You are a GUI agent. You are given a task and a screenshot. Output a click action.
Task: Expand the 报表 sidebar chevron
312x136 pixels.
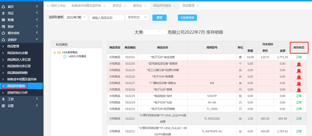pyautogui.click(x=37, y=26)
